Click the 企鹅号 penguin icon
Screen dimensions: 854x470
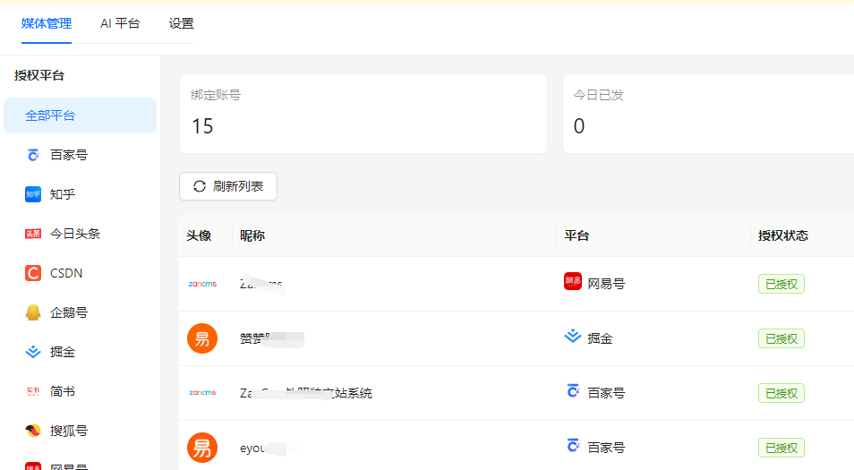pyautogui.click(x=33, y=312)
